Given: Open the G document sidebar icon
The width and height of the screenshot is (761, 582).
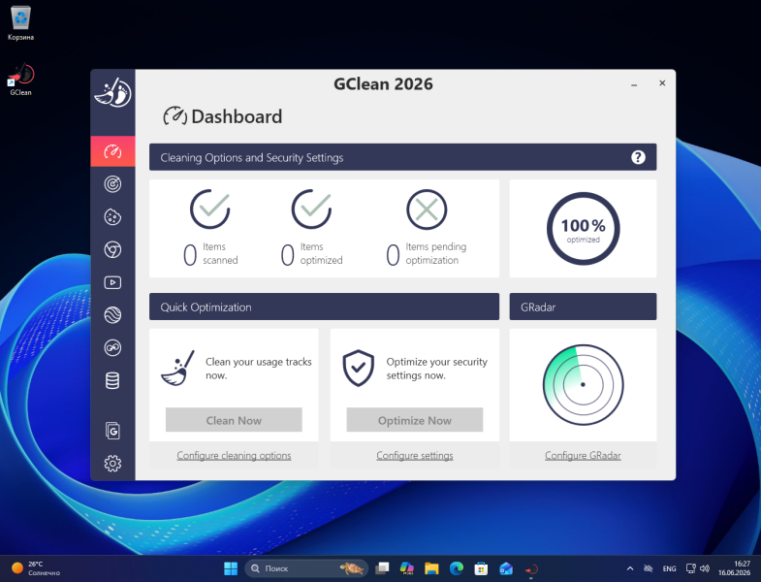Looking at the screenshot, I should [112, 431].
